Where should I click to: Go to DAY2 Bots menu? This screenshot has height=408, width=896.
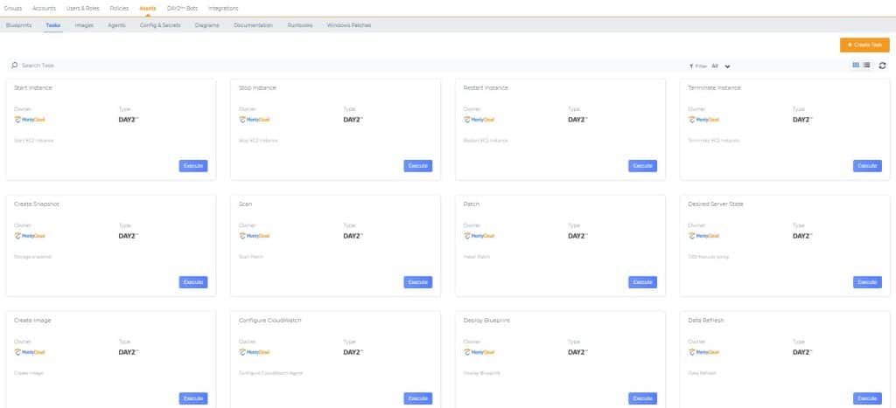182,8
